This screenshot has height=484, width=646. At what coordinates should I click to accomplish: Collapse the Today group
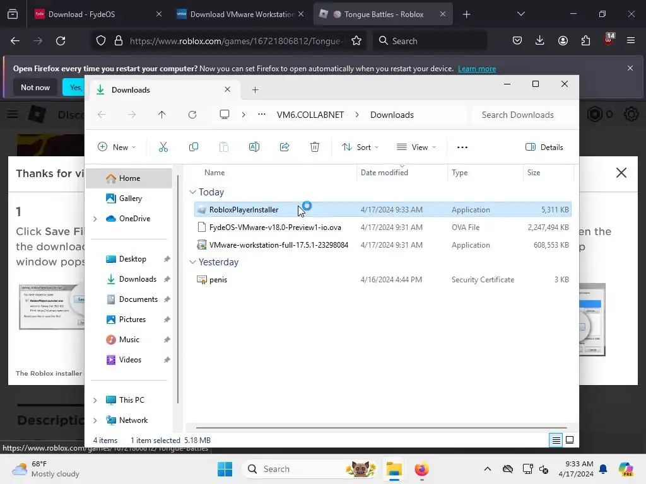pos(192,192)
